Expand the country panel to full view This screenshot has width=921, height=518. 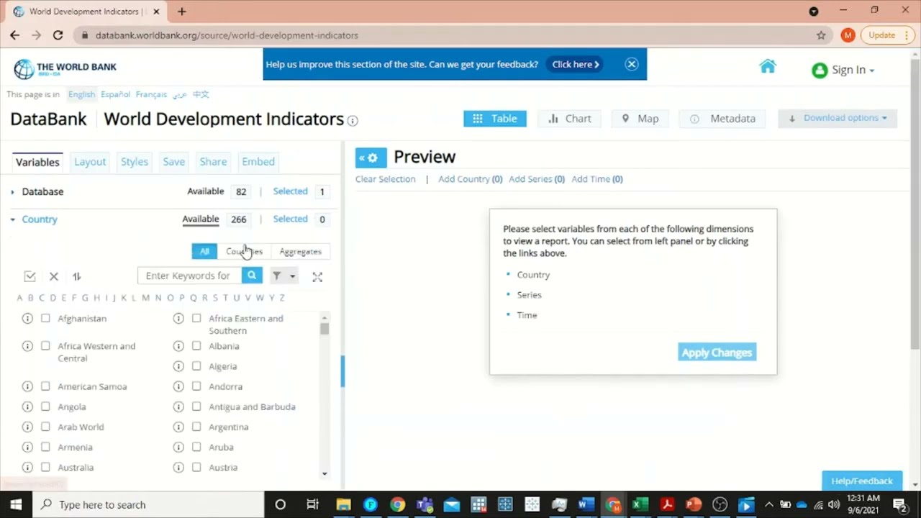point(317,276)
